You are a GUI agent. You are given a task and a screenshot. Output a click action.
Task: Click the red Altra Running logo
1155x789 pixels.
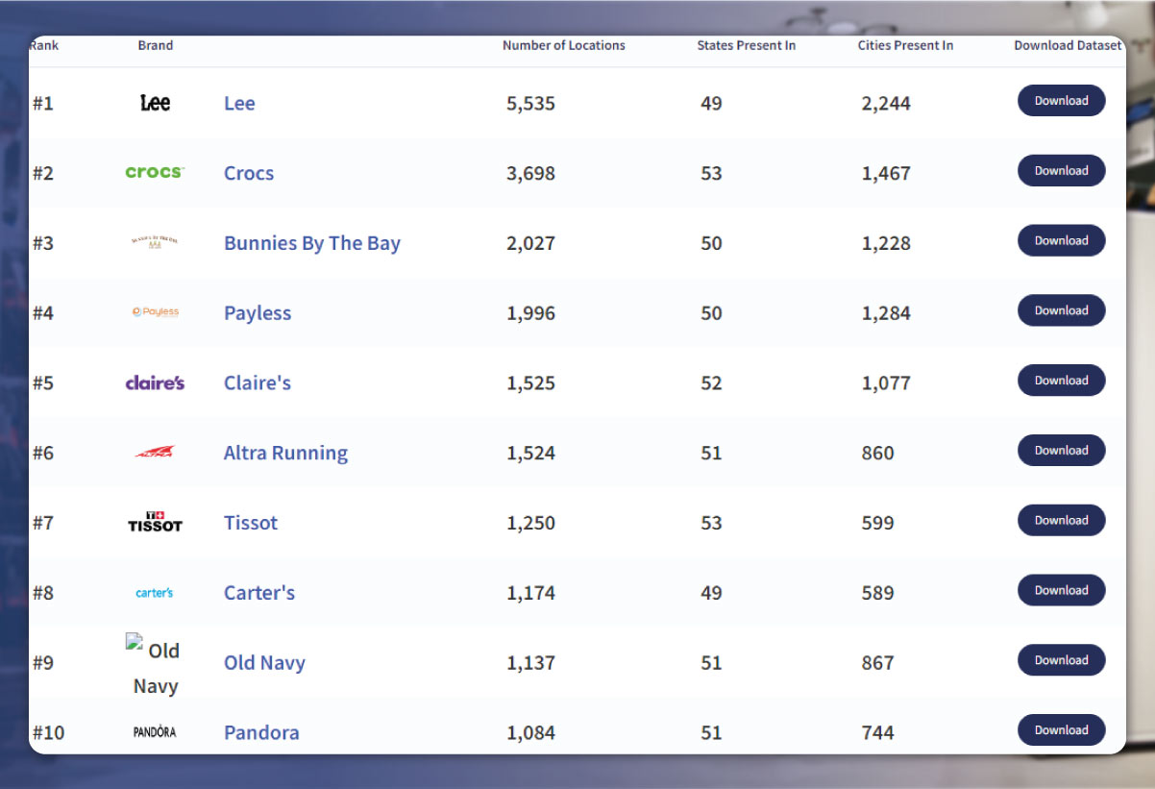(x=155, y=452)
